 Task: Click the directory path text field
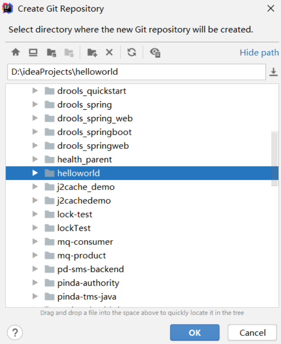pyautogui.click(x=136, y=72)
